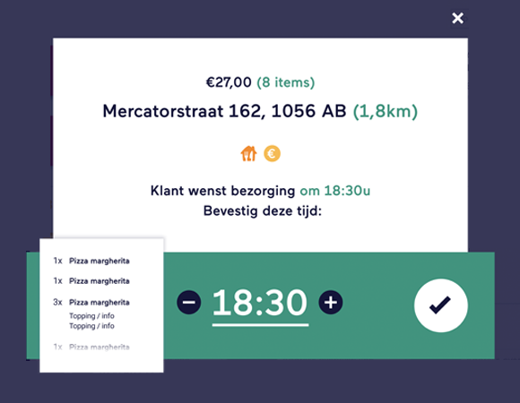Select the faded last Pizza margherita
The width and height of the screenshot is (520, 403).
[x=91, y=347]
